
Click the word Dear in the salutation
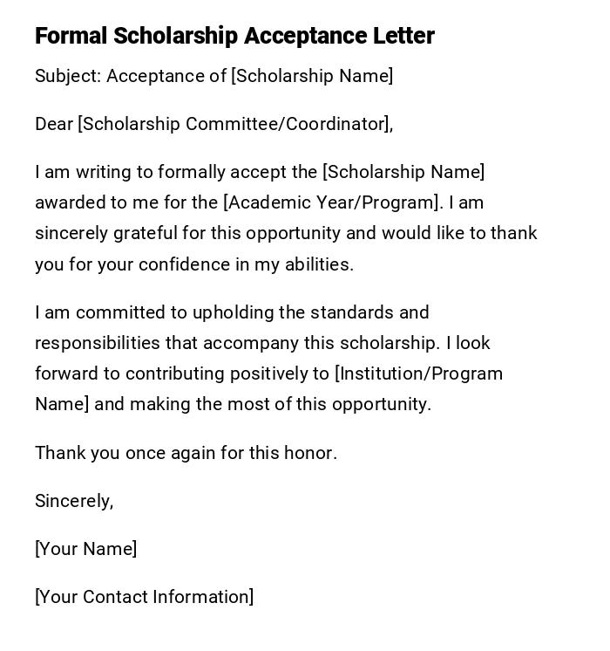click(54, 124)
